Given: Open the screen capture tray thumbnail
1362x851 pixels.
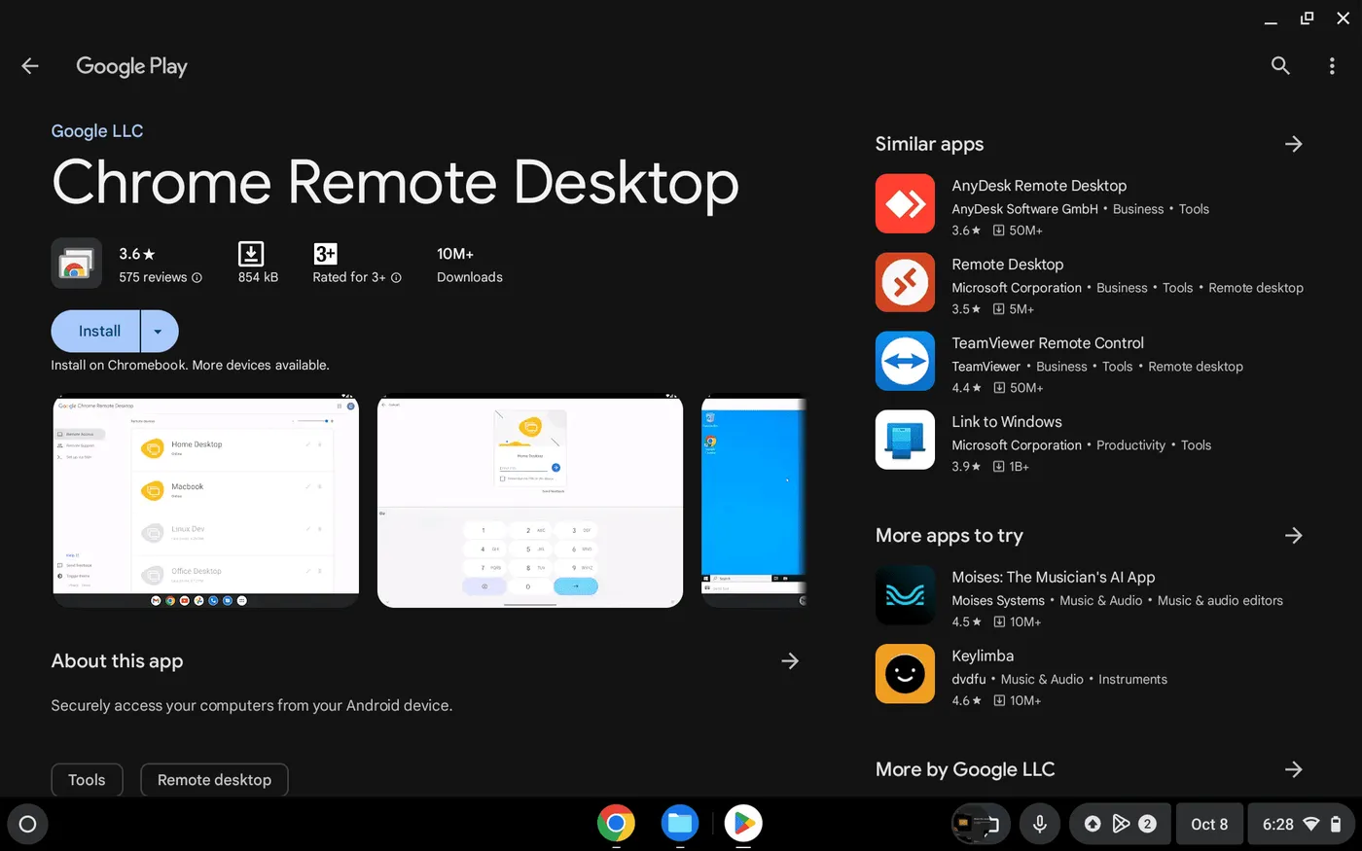Looking at the screenshot, I should pos(981,824).
